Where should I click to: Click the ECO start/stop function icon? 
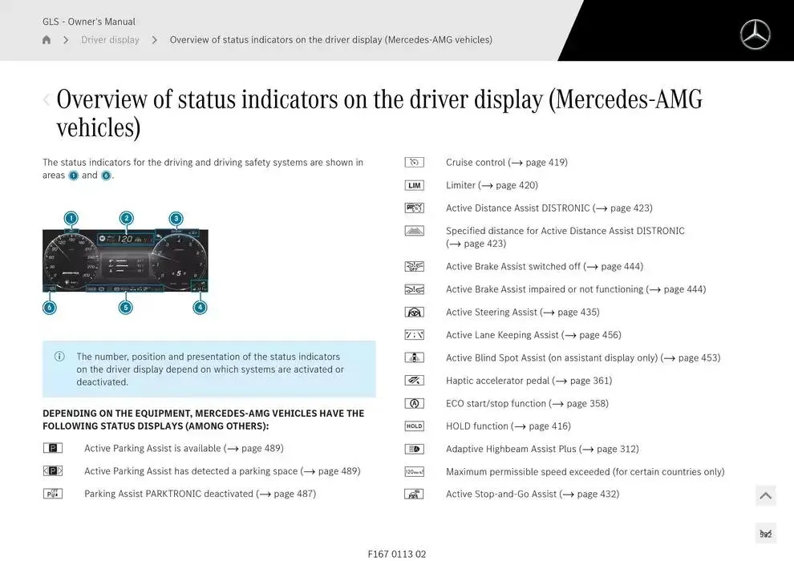(414, 403)
